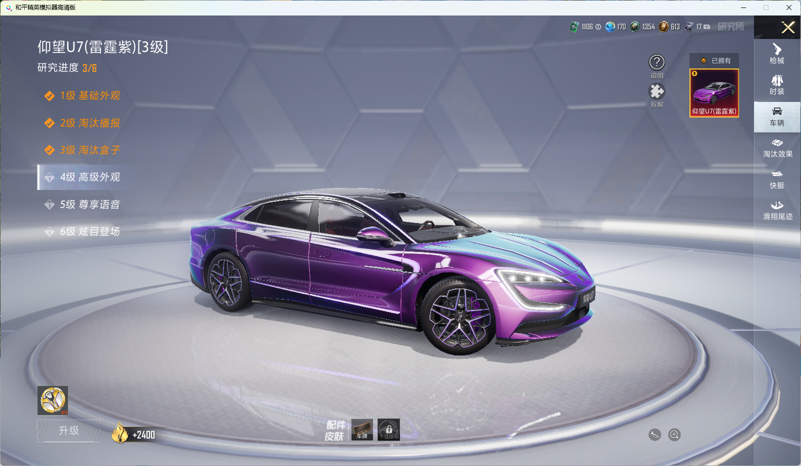Open the 淘汰效果 tab in sidebar
The height and width of the screenshot is (466, 801).
coord(777,148)
